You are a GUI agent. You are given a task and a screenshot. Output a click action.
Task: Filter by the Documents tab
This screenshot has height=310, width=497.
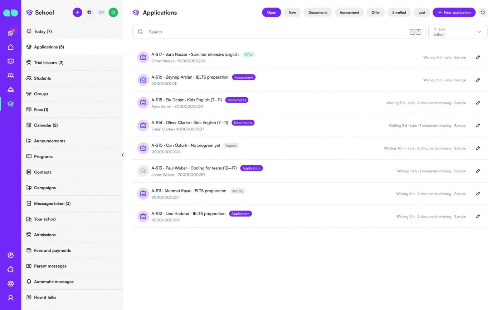pyautogui.click(x=318, y=12)
